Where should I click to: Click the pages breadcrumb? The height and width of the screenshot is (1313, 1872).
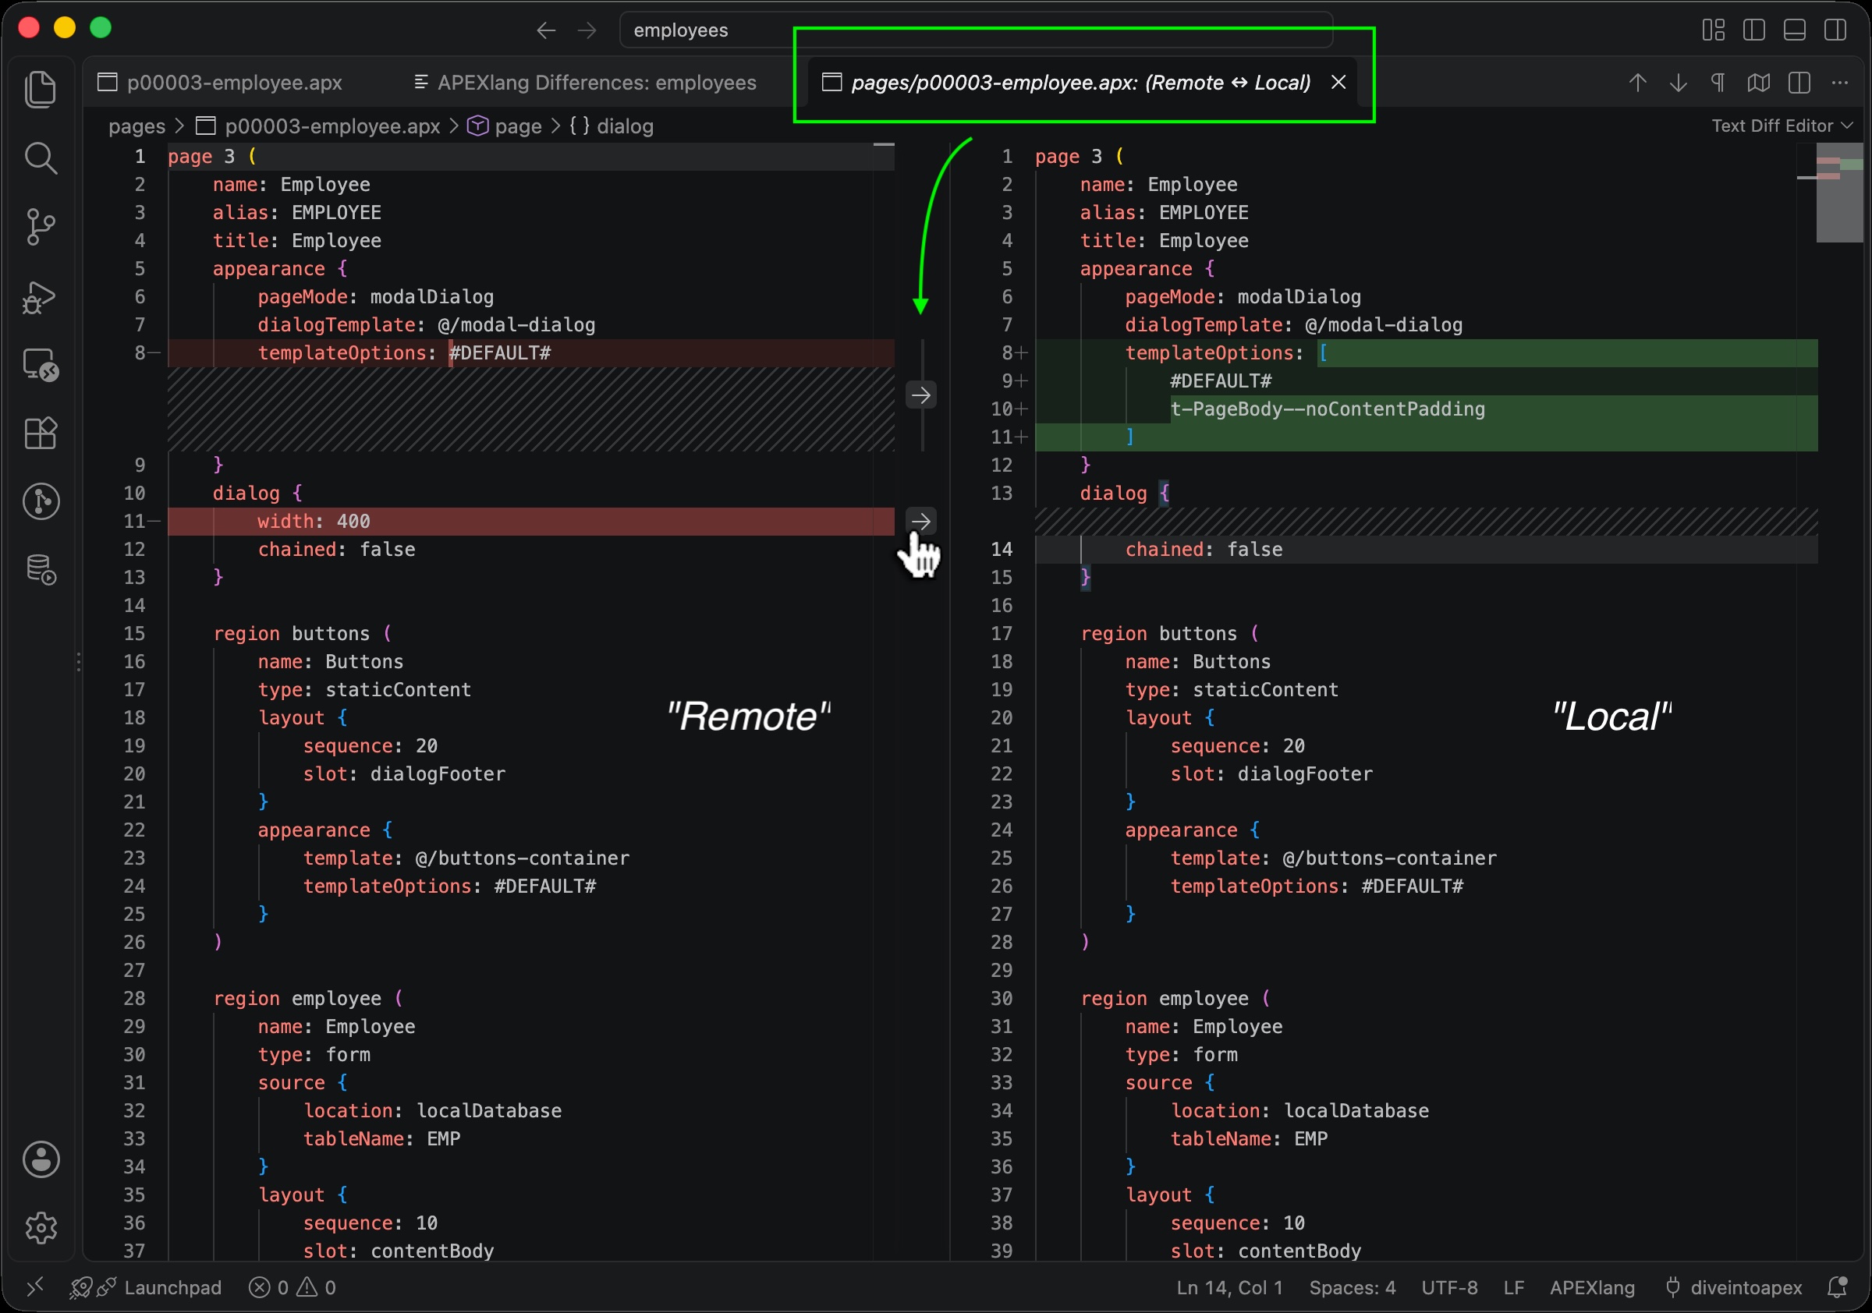click(x=137, y=126)
